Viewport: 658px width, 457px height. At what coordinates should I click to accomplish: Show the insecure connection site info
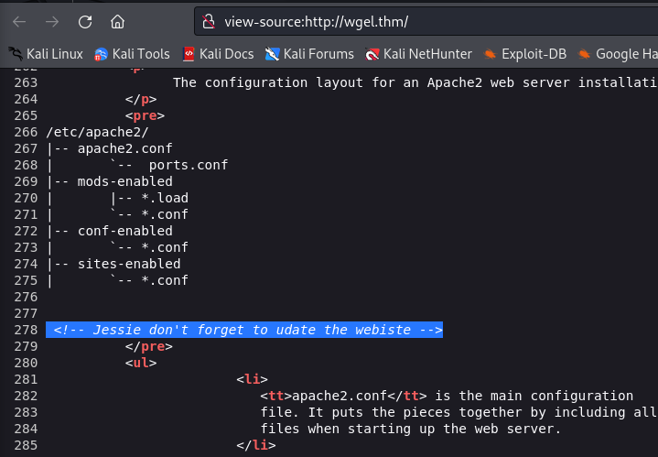[x=210, y=21]
